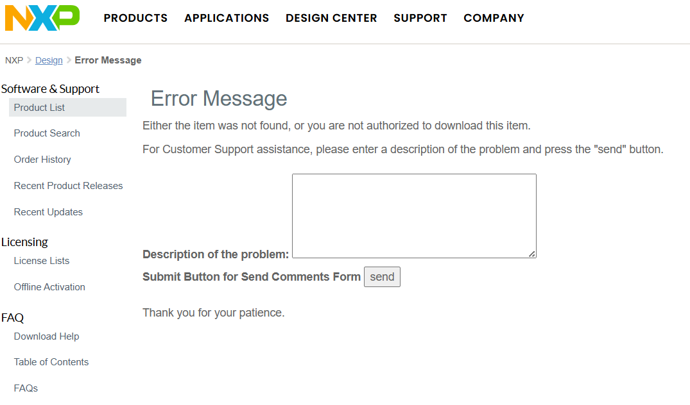Image resolution: width=690 pixels, height=405 pixels.
Task: Open the Design Center menu
Action: pos(331,18)
